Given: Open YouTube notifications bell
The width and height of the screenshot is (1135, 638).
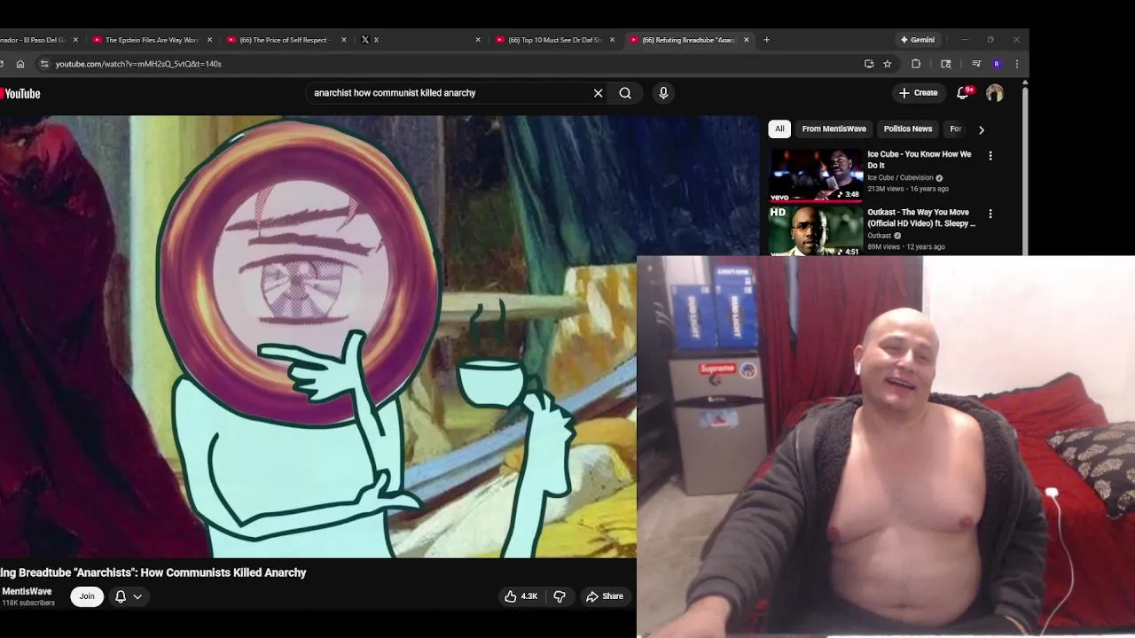Looking at the screenshot, I should [x=962, y=93].
